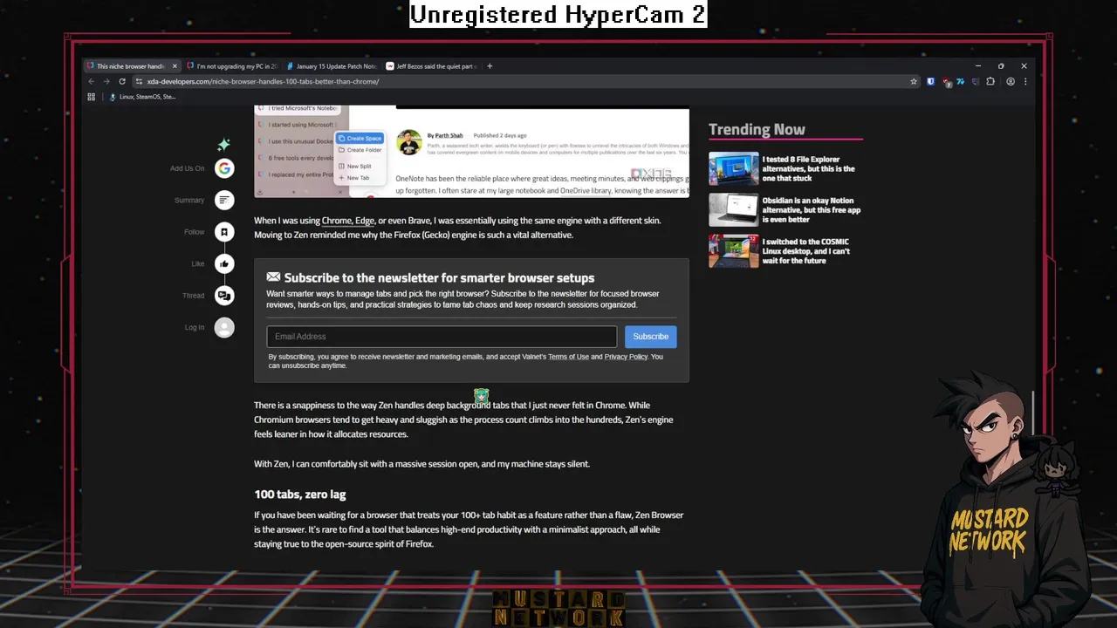This screenshot has height=628, width=1117.
Task: View site information icon in address bar
Action: (x=139, y=81)
